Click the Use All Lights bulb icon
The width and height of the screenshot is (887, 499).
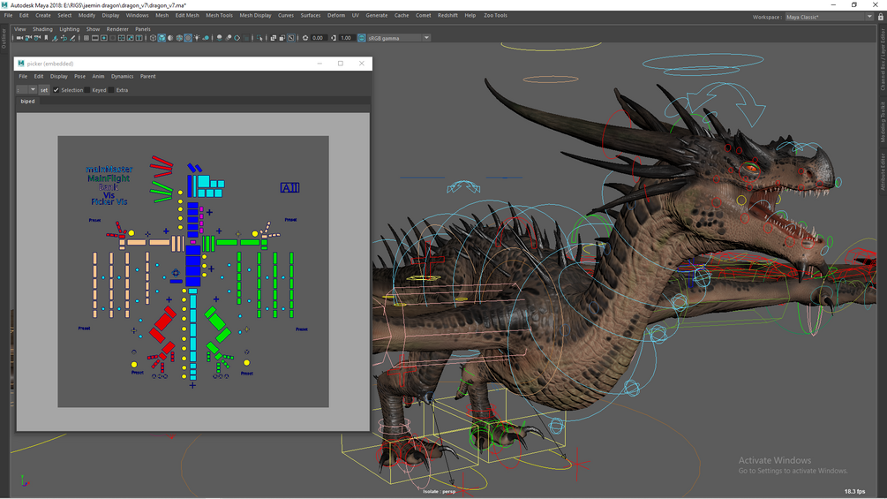(x=197, y=38)
